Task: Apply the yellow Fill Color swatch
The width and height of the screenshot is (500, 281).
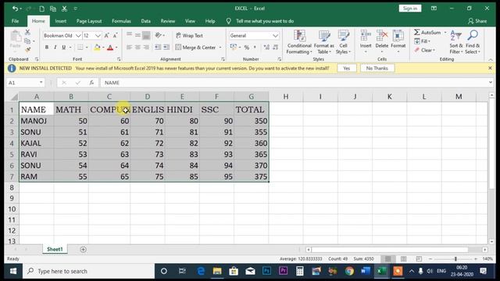Action: pyautogui.click(x=97, y=48)
